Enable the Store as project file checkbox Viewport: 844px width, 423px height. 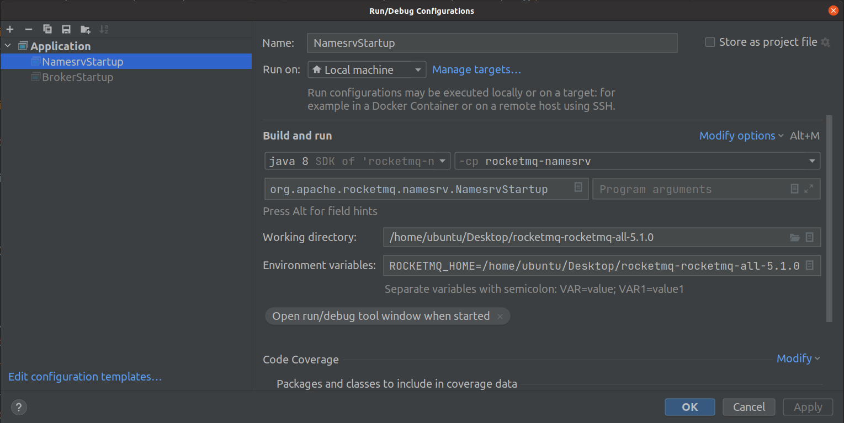pos(710,41)
